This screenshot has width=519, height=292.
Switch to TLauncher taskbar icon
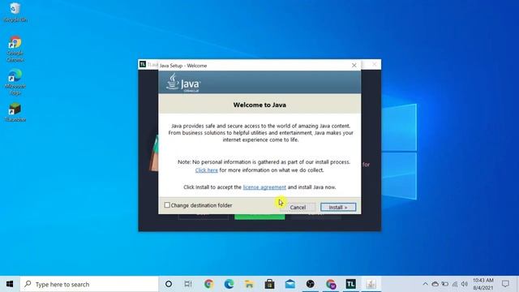(x=351, y=284)
